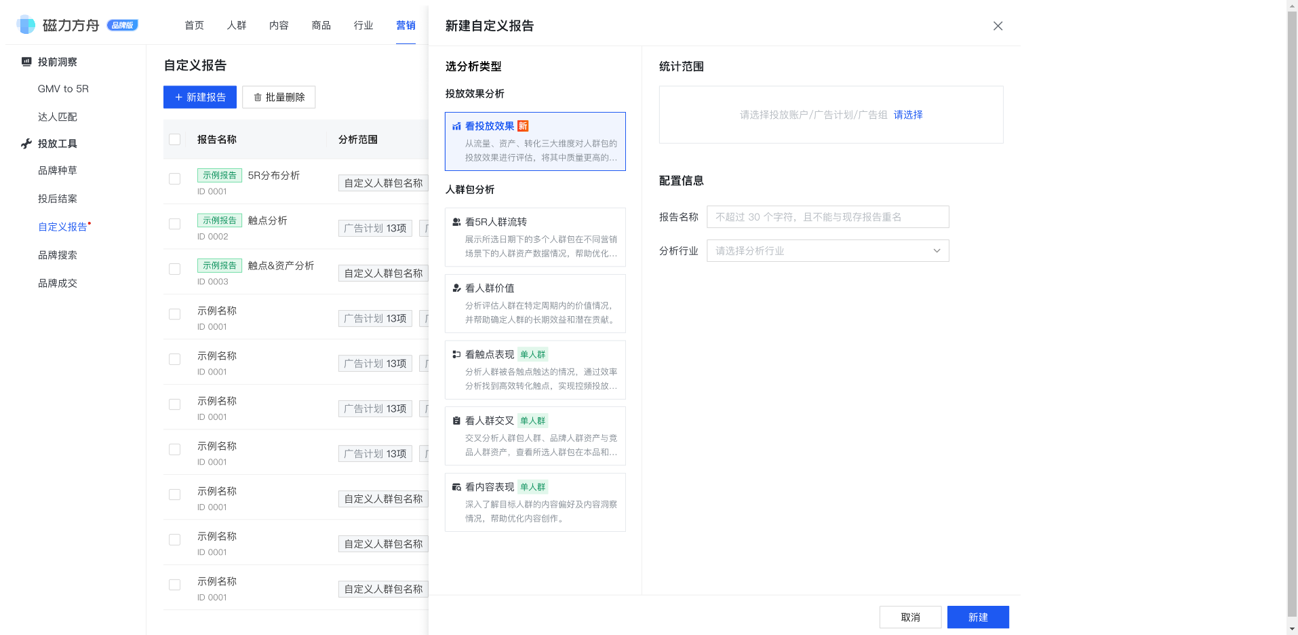Switch to the 营销 navigation tab
Image resolution: width=1298 pixels, height=635 pixels.
(406, 25)
